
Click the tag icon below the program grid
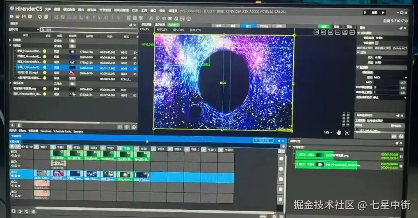(x=27, y=211)
